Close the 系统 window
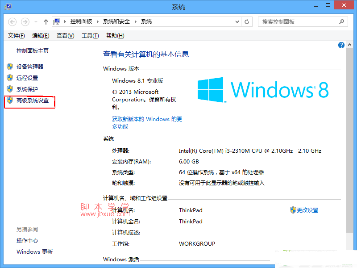The width and height of the screenshot is (357, 268). point(344,5)
